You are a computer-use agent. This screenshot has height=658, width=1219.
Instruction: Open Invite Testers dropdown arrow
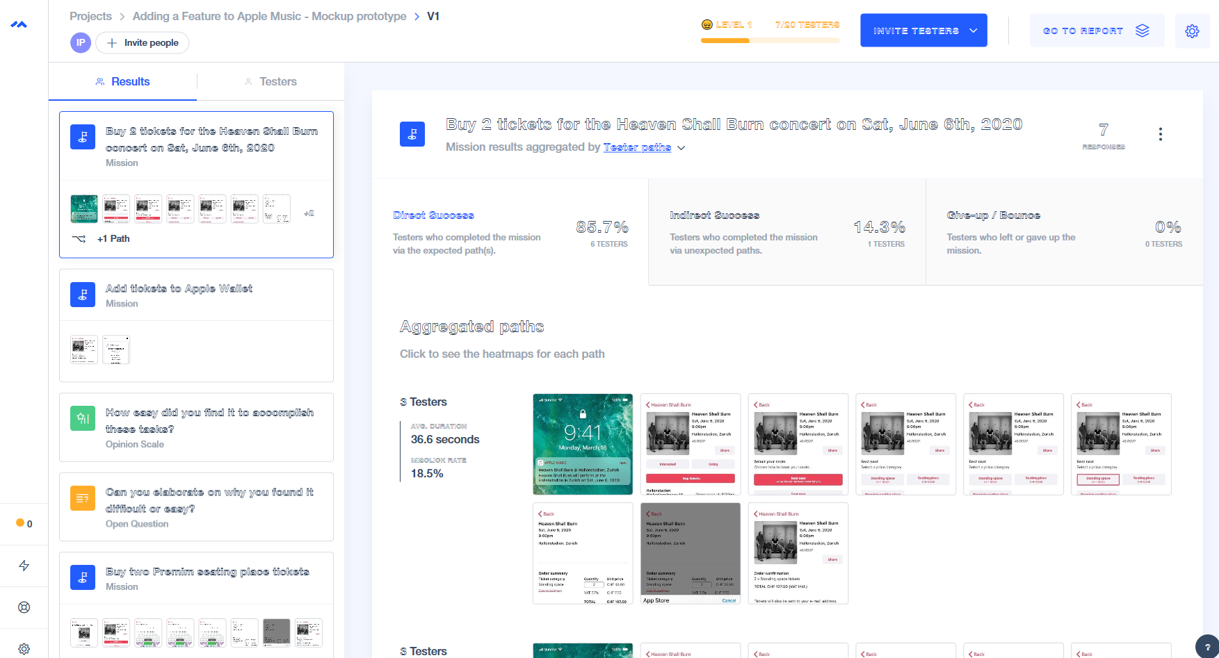pos(974,31)
